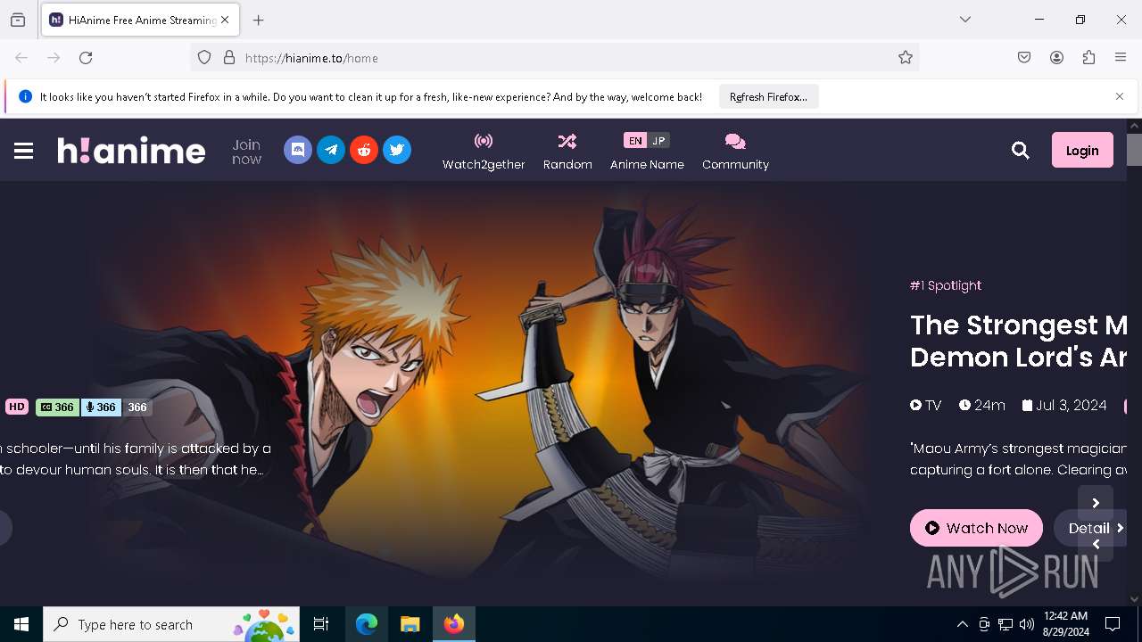Click the HD quality badge
Image resolution: width=1142 pixels, height=642 pixels.
[x=17, y=407]
